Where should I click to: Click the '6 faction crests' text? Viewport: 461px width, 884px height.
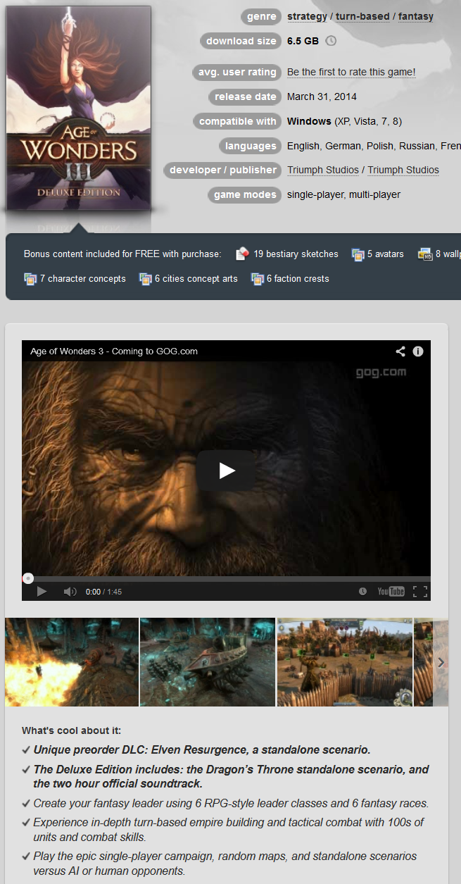point(298,278)
